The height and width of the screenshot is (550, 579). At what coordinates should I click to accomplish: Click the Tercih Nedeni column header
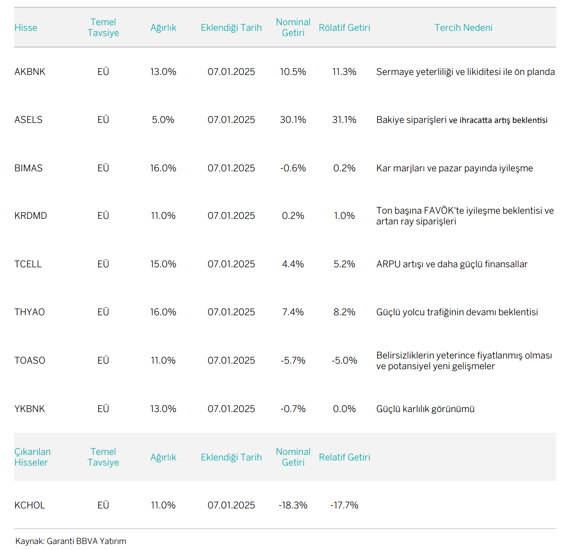point(463,28)
